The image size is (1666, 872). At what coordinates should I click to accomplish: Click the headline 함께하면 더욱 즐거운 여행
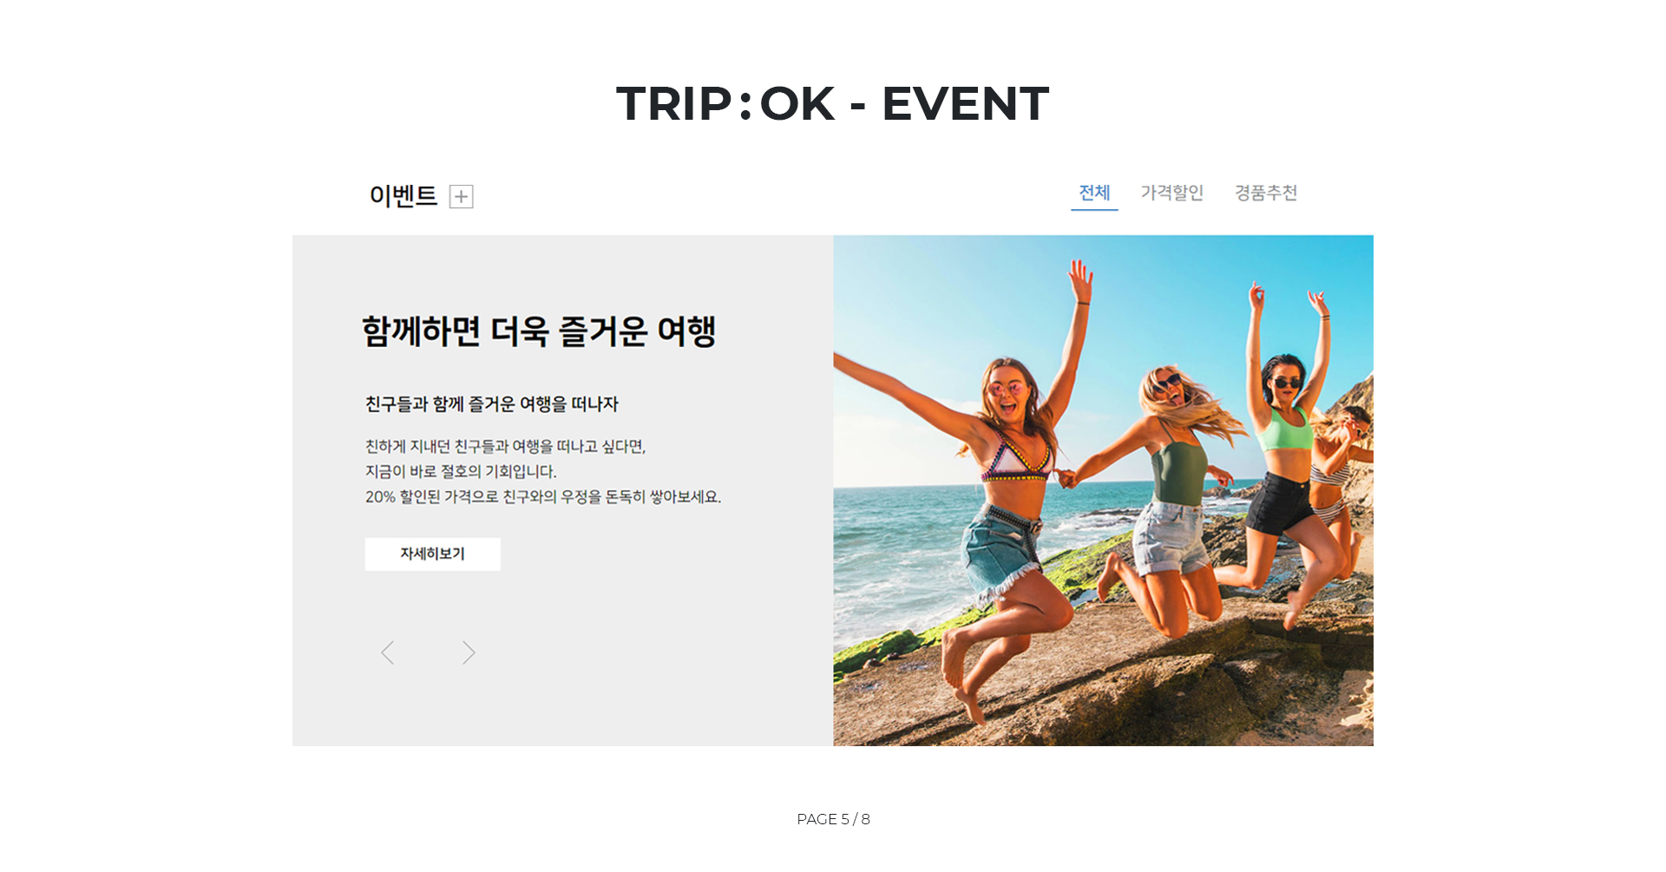(539, 331)
